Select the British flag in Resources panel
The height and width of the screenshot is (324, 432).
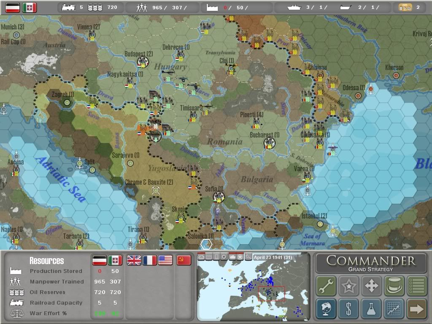pyautogui.click(x=134, y=260)
